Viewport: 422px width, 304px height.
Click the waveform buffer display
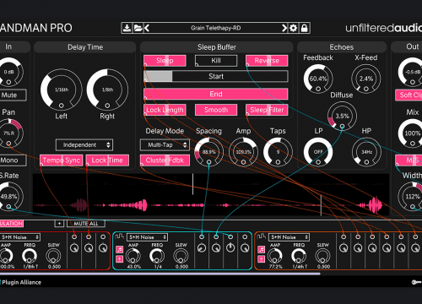coord(211,195)
